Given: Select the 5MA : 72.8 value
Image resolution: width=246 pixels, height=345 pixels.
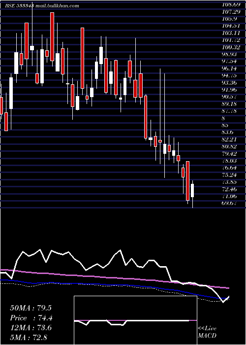Looking at the screenshot, I should click(29, 338).
